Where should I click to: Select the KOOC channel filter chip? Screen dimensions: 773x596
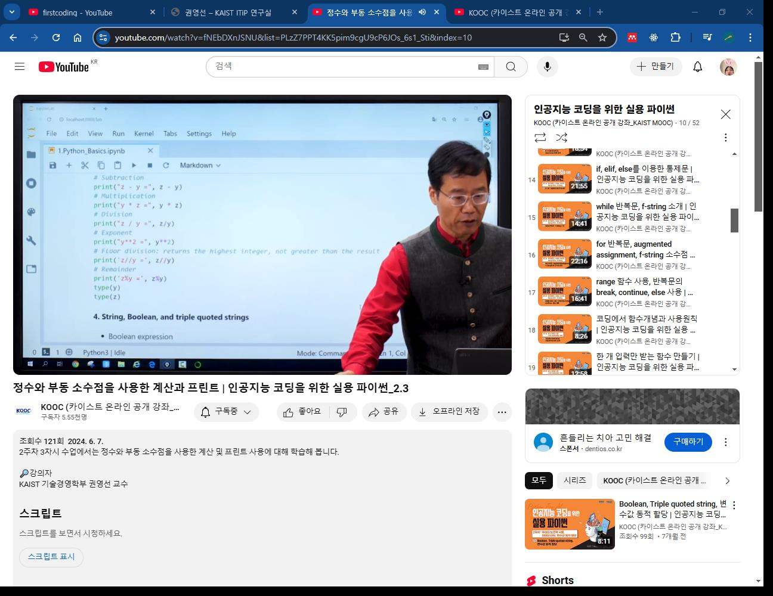(654, 480)
